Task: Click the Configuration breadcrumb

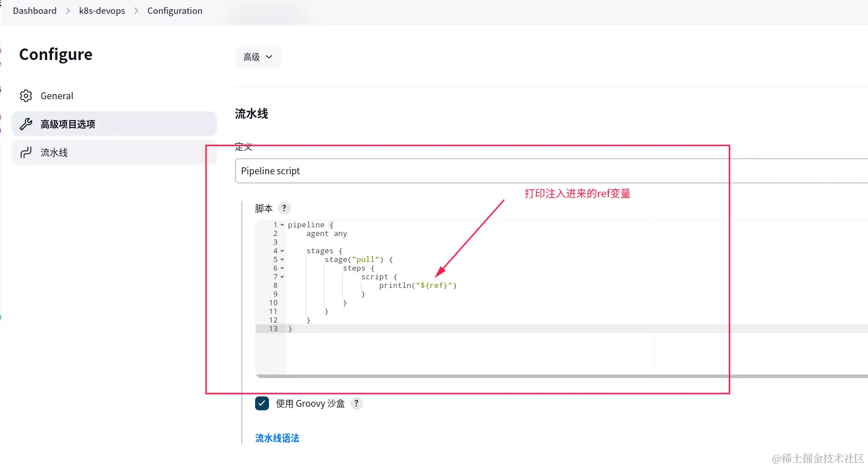Action: click(175, 11)
